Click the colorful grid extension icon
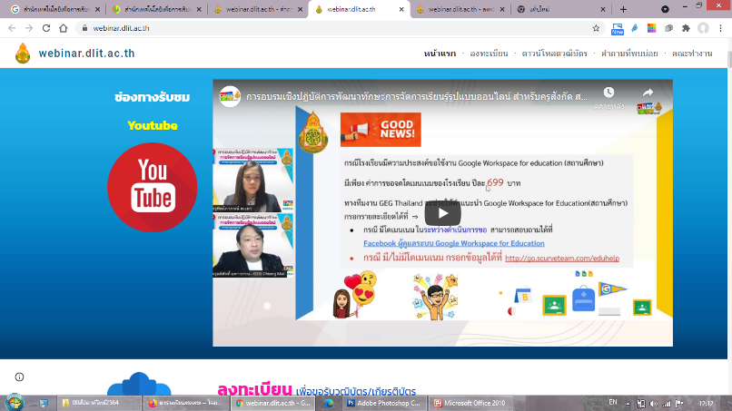 (x=652, y=28)
